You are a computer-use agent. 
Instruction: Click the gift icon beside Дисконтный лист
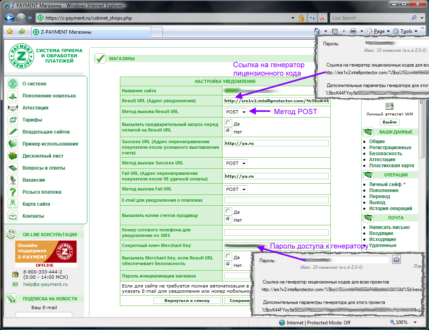[x=13, y=156]
